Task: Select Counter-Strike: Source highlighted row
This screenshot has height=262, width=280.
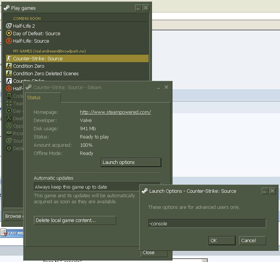Action: 77,58
